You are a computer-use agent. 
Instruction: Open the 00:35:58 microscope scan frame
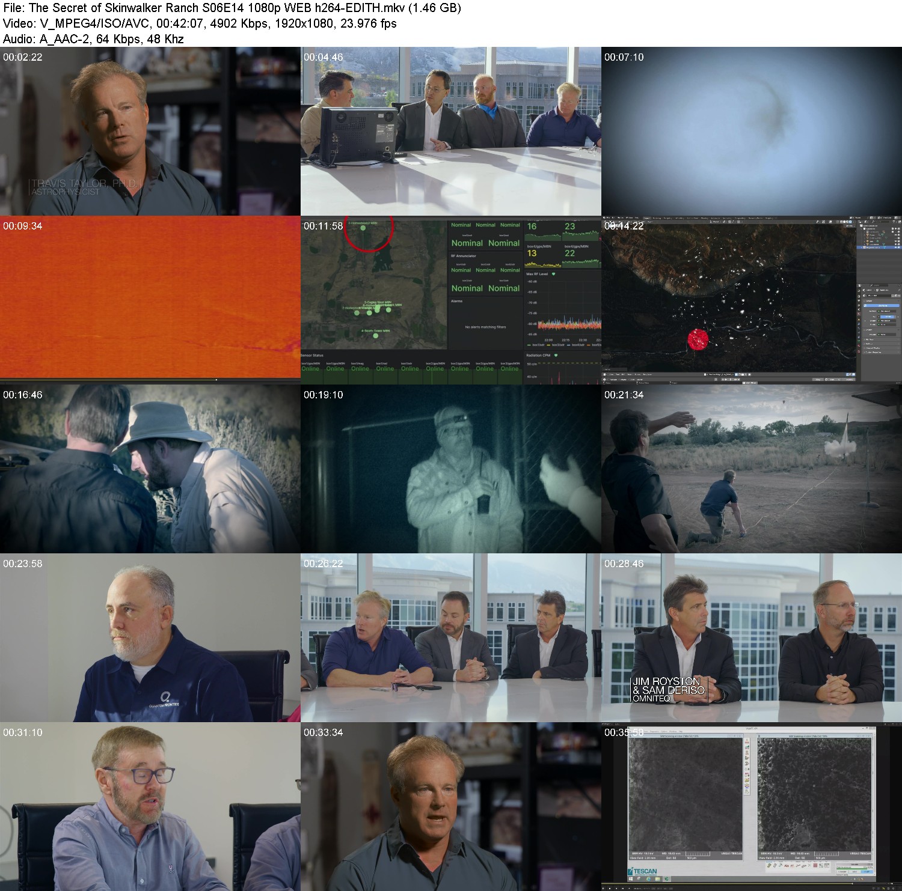752,807
